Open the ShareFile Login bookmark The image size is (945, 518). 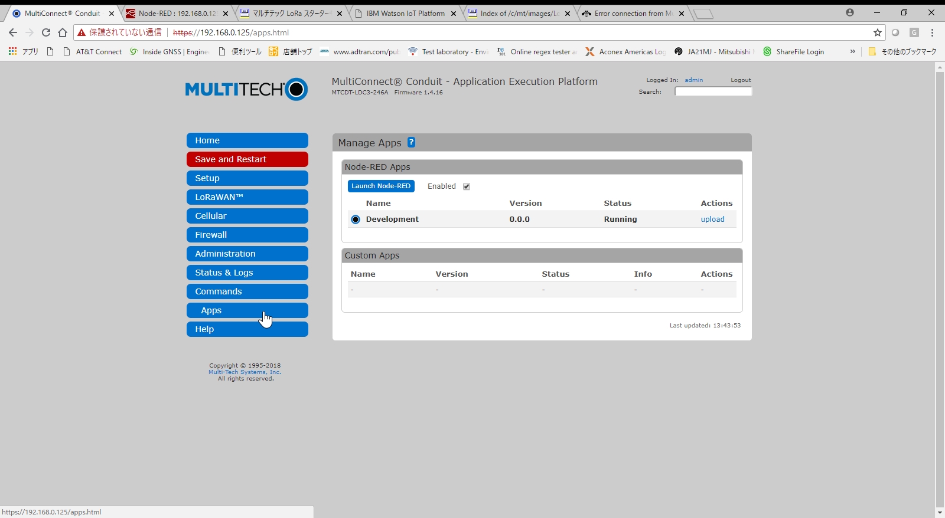pos(794,51)
